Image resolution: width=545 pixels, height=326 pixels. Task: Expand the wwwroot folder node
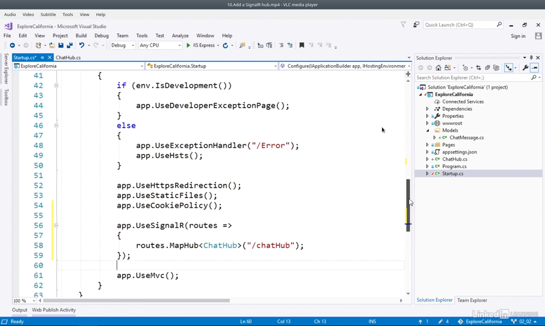[x=427, y=123]
